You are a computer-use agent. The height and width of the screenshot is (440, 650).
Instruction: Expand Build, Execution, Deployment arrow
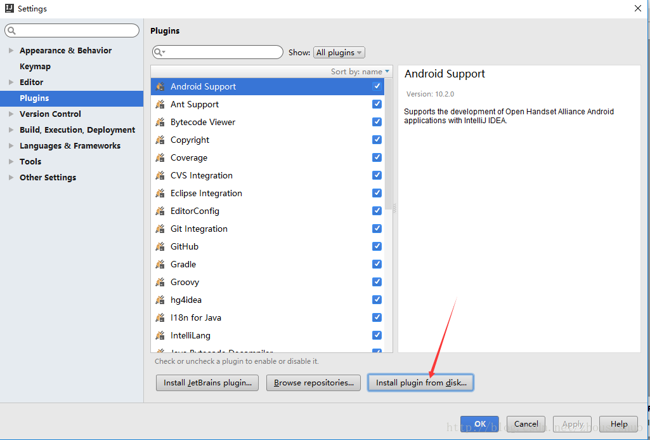tap(11, 130)
